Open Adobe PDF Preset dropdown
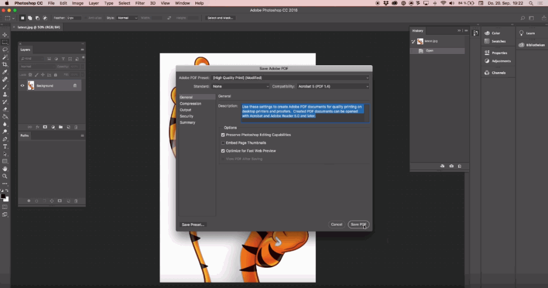The height and width of the screenshot is (288, 548). click(291, 78)
